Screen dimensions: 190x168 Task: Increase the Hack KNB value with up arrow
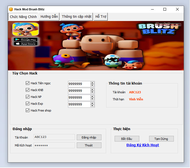pos(92,89)
